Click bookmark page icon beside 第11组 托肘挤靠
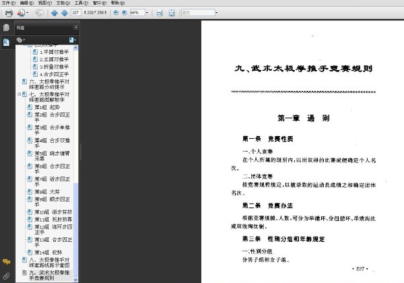Viewport: 404px width, 283px height. click(30, 219)
